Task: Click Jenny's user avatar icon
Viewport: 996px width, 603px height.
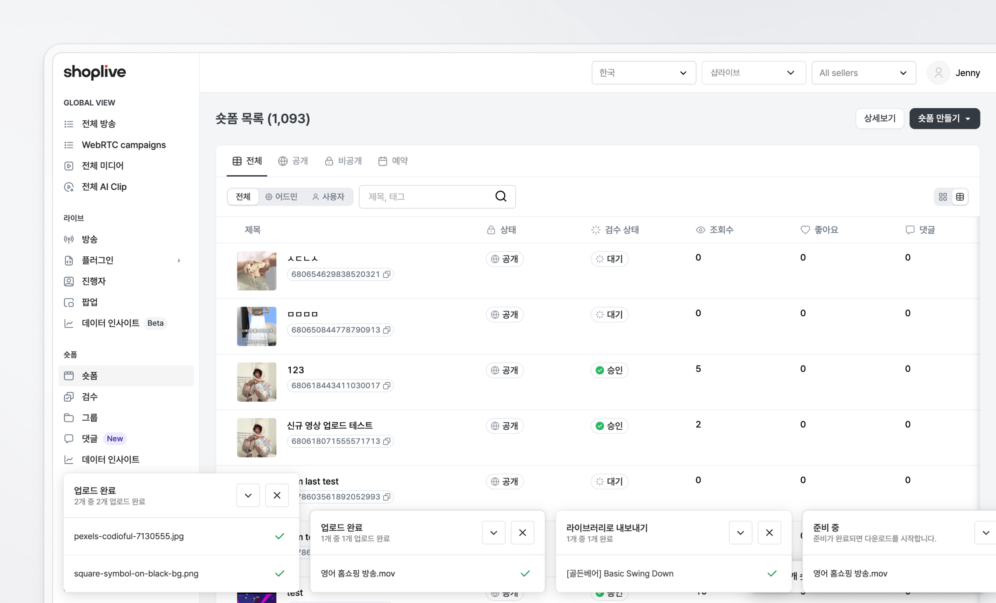Action: [x=938, y=73]
